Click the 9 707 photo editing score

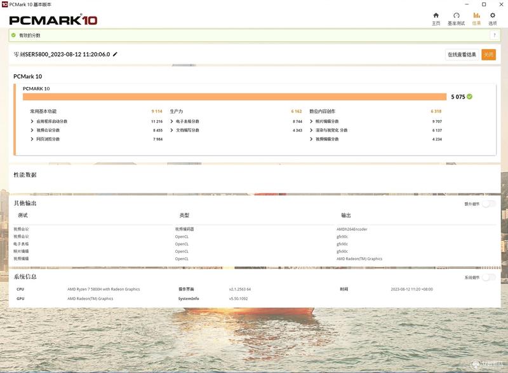tap(437, 121)
